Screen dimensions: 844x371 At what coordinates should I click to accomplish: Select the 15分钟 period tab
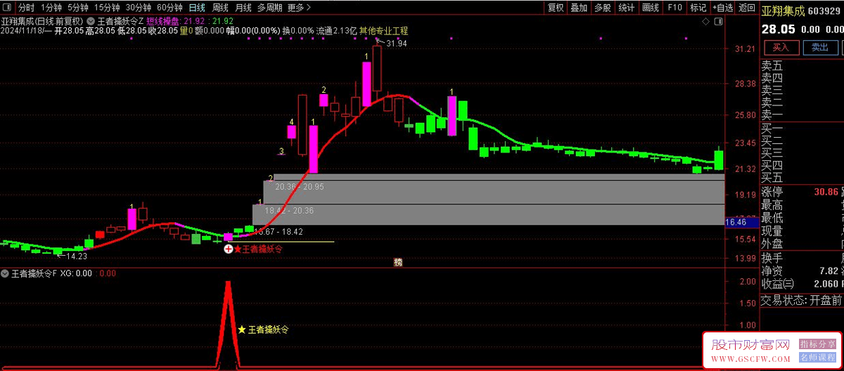tap(107, 8)
